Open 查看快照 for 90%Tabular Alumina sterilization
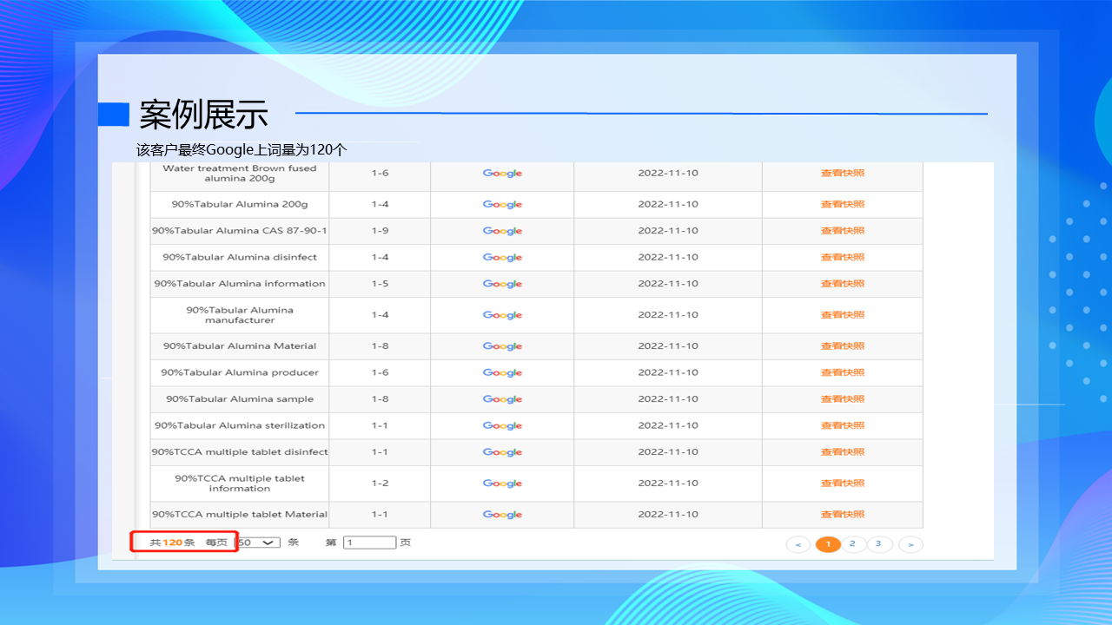Image resolution: width=1112 pixels, height=625 pixels. [x=843, y=425]
